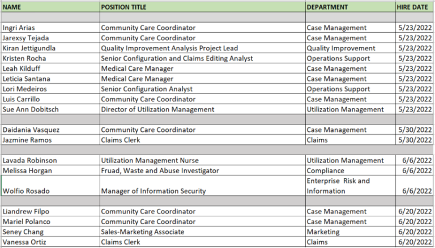Click the Leah Kilduff name cell

tap(50, 69)
